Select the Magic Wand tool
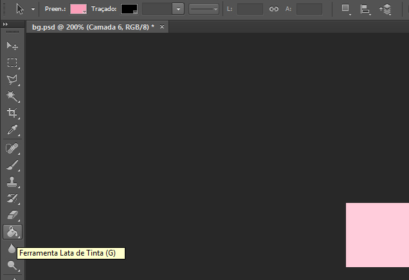 point(12,96)
